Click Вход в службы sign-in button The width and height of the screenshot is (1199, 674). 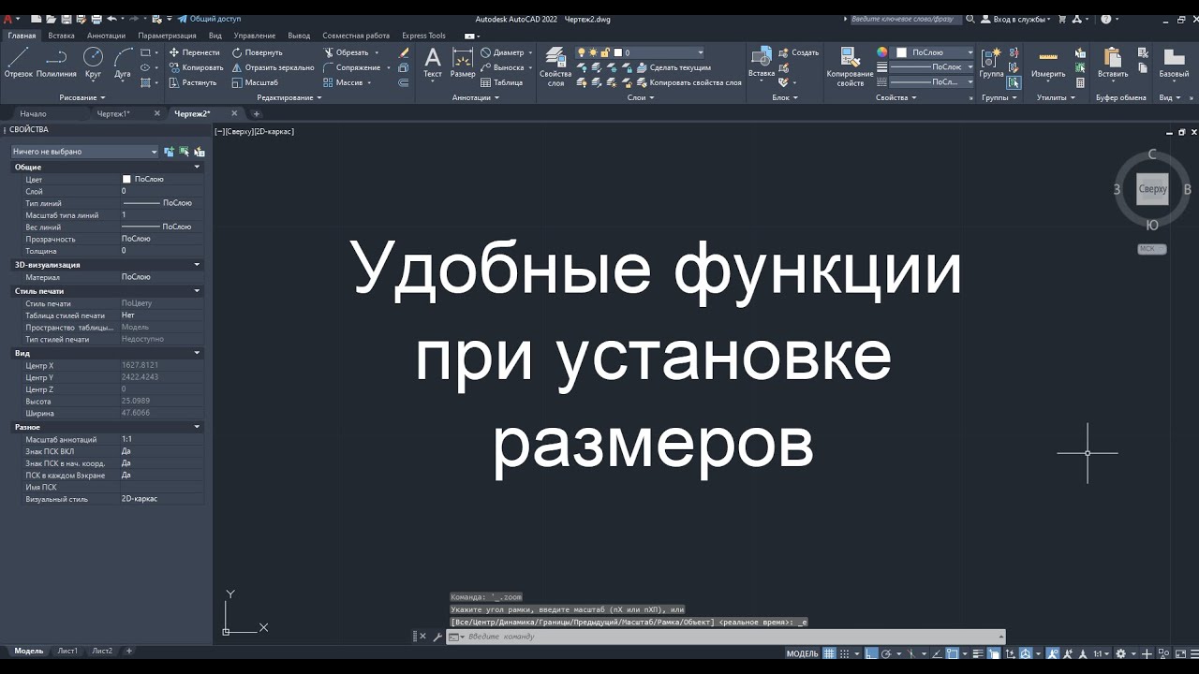(1015, 19)
